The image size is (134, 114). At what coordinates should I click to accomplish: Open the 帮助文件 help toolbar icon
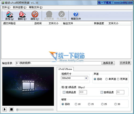[76, 15]
